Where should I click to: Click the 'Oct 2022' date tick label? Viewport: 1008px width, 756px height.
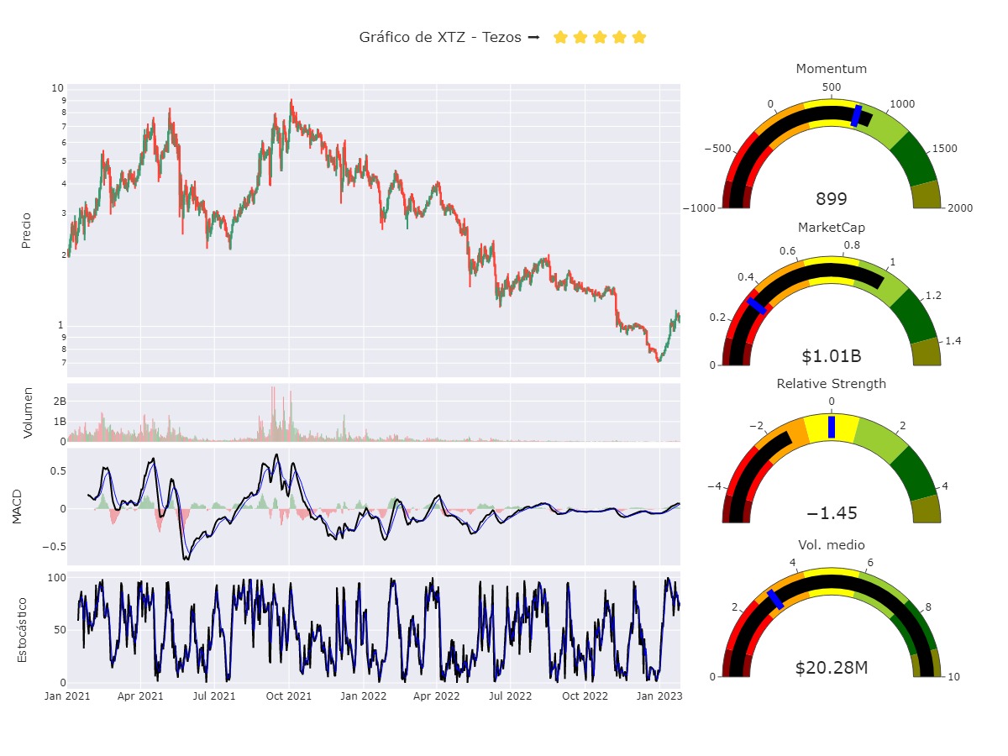click(585, 696)
